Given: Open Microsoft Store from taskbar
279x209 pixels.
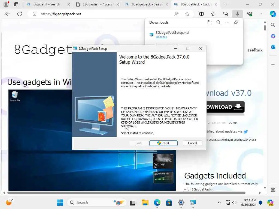Looking at the screenshot, I should [169, 202].
